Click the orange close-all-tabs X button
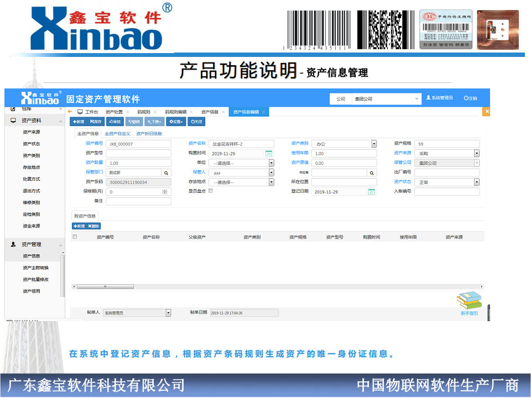 (x=487, y=111)
